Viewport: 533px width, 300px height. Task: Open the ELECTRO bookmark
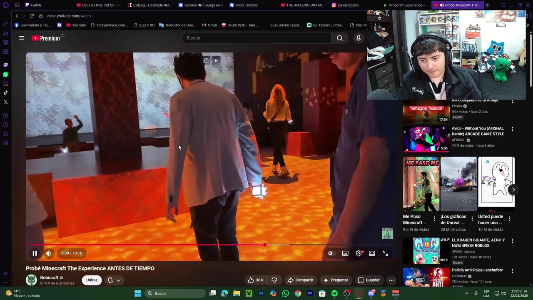[x=144, y=25]
